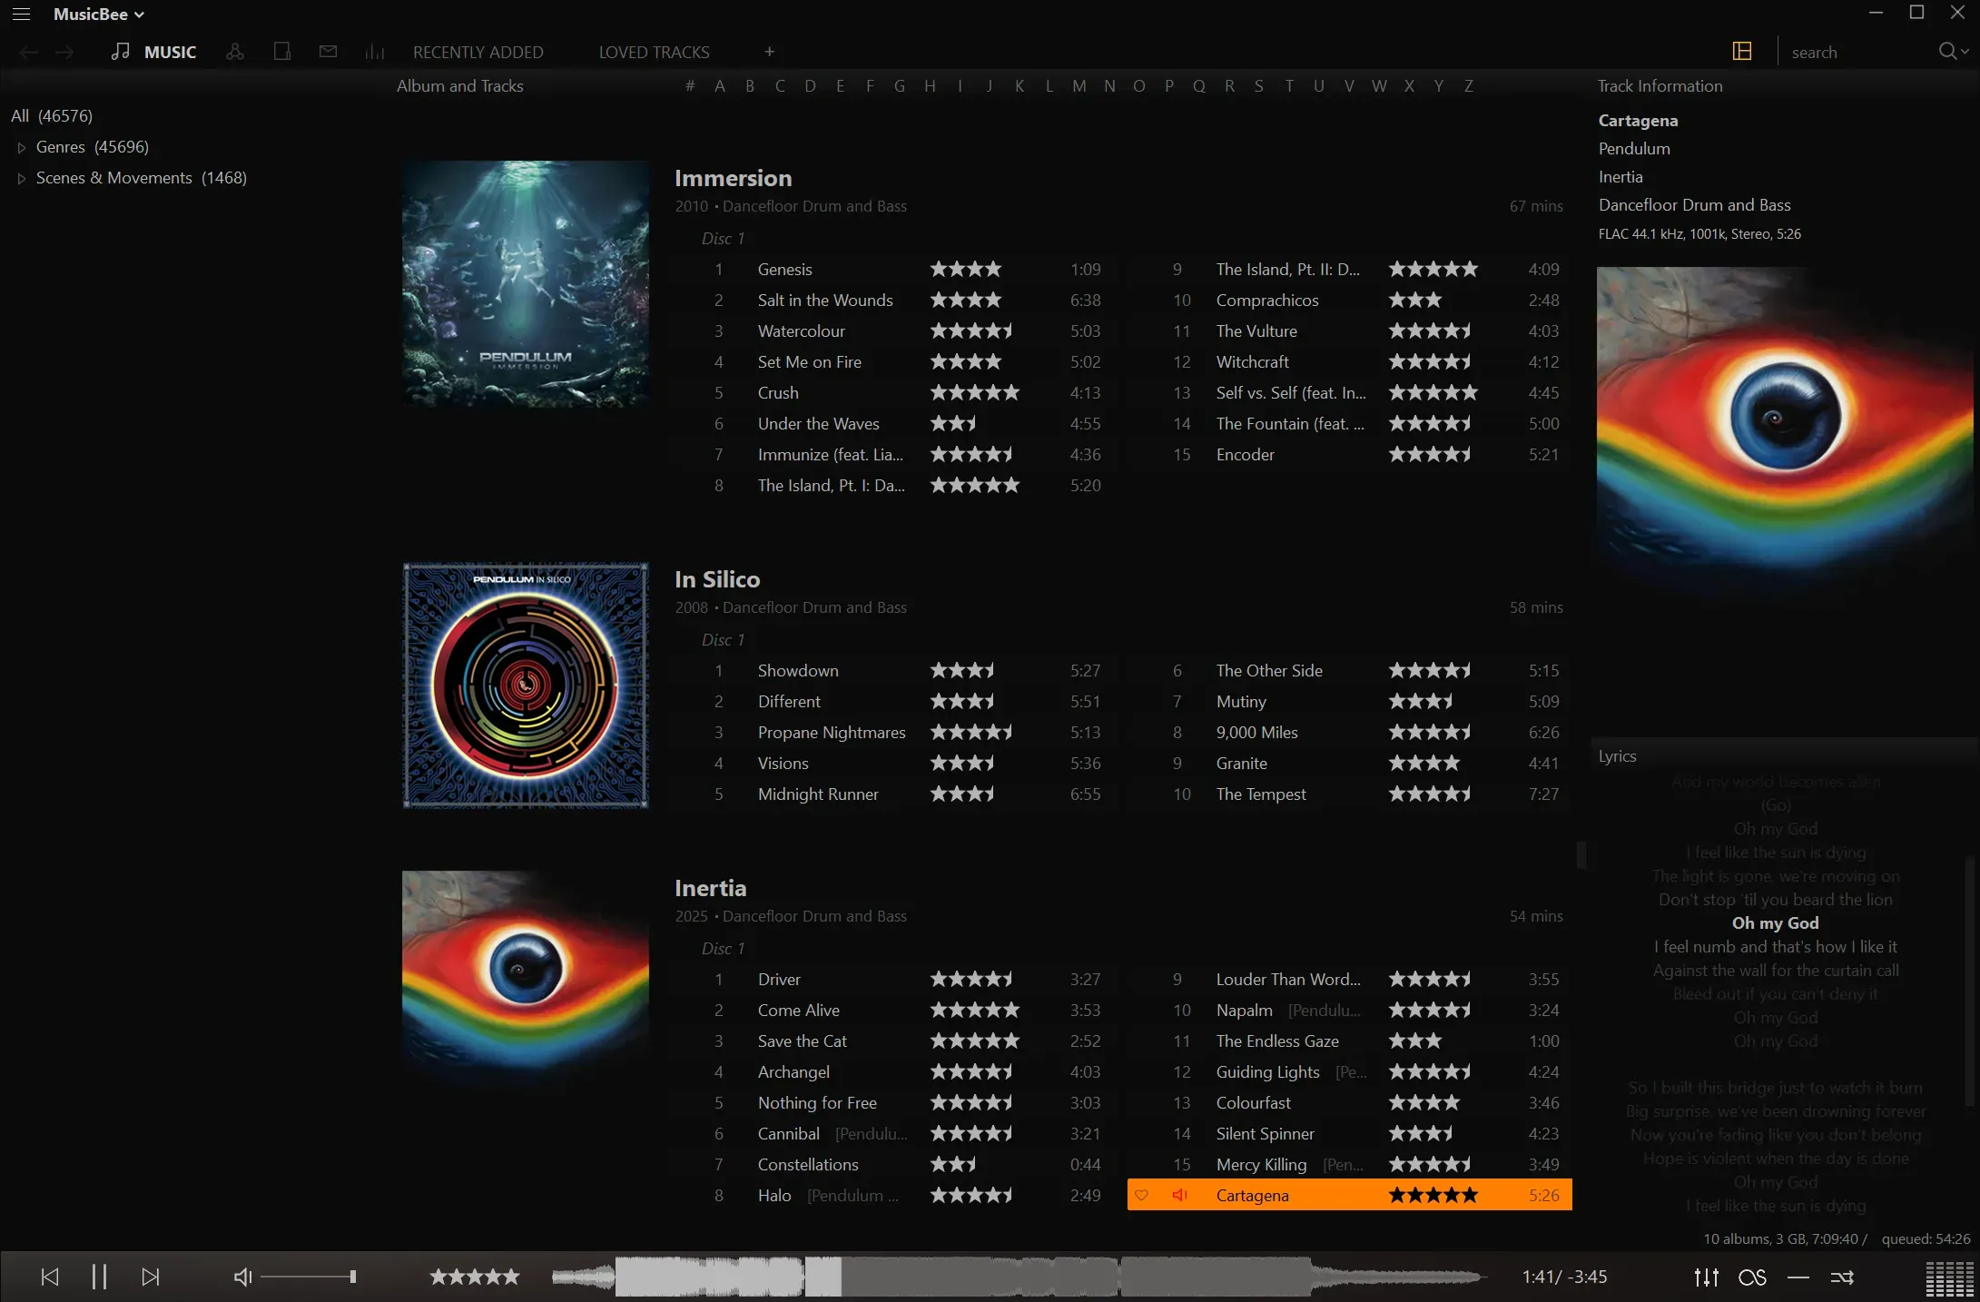Mute playback by clicking the speaker icon on Cartagena
Viewport: 1980px width, 1302px height.
point(1179,1196)
